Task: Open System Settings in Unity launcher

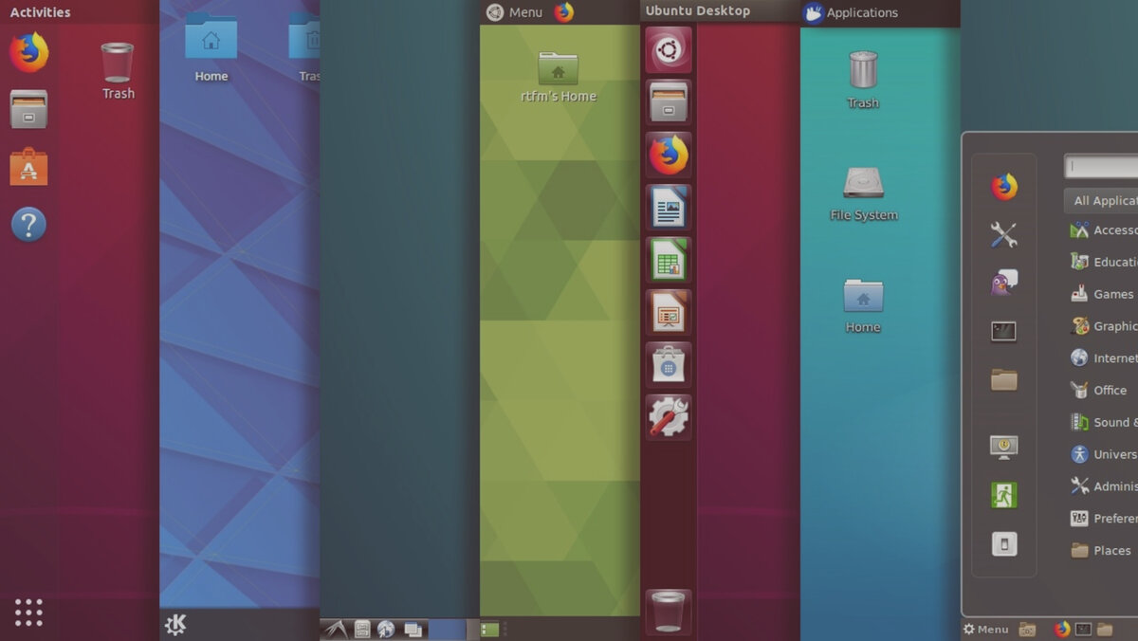Action: coord(669,417)
